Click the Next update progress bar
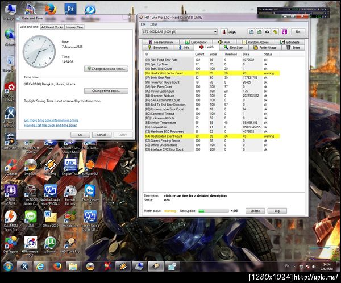The width and height of the screenshot is (341, 283). [x=213, y=211]
